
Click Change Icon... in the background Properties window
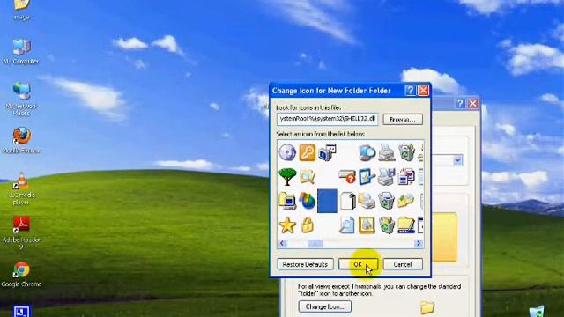click(324, 306)
